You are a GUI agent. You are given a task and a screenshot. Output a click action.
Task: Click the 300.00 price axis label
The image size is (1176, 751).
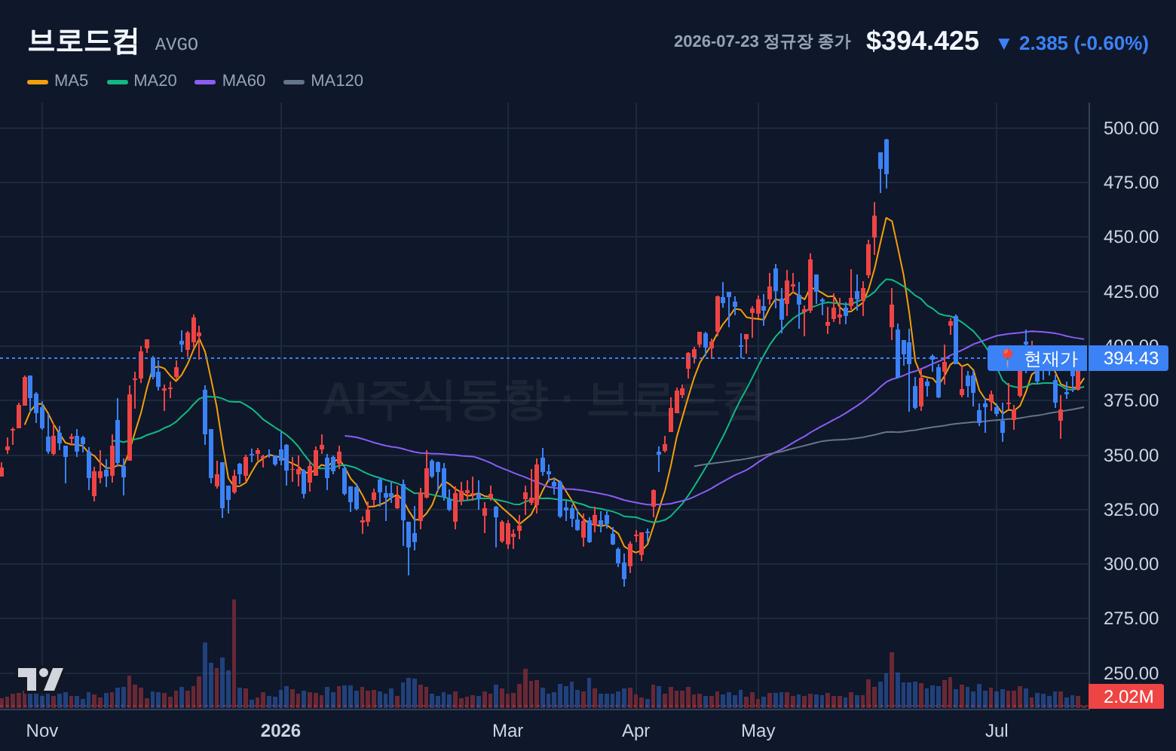(1131, 564)
